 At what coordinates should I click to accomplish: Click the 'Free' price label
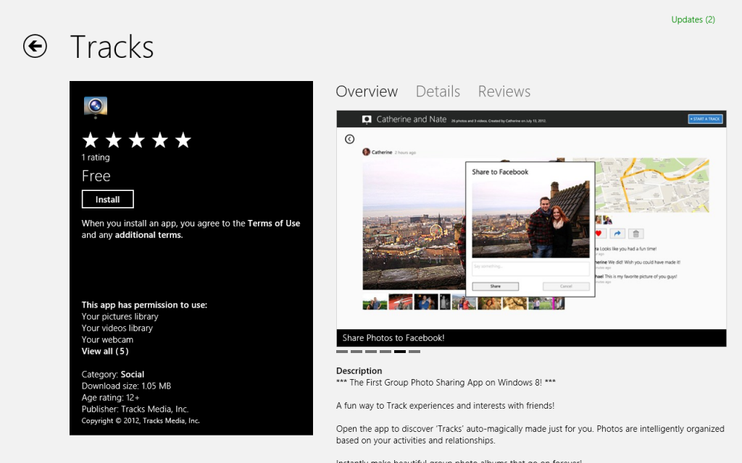(x=96, y=176)
